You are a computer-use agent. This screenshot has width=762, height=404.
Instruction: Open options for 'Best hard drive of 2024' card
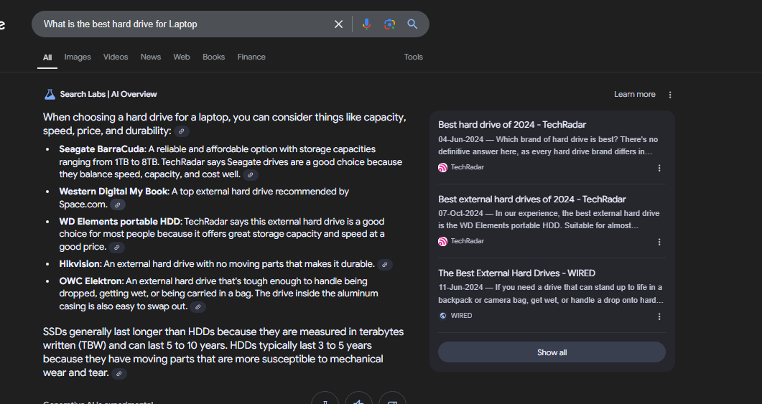tap(659, 168)
